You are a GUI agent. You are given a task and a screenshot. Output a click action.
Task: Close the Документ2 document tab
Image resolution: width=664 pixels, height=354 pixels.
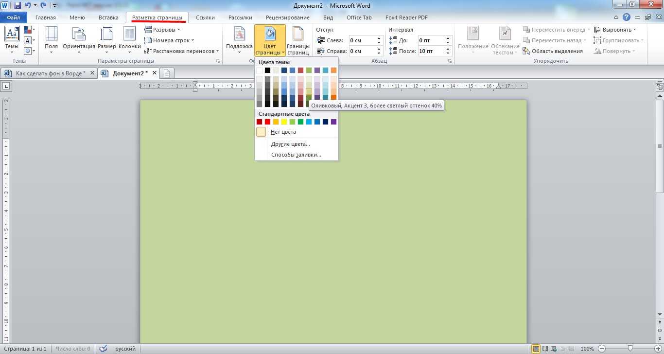pos(155,73)
